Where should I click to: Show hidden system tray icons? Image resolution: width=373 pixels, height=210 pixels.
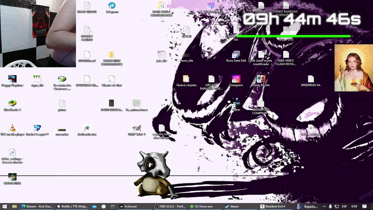324,206
